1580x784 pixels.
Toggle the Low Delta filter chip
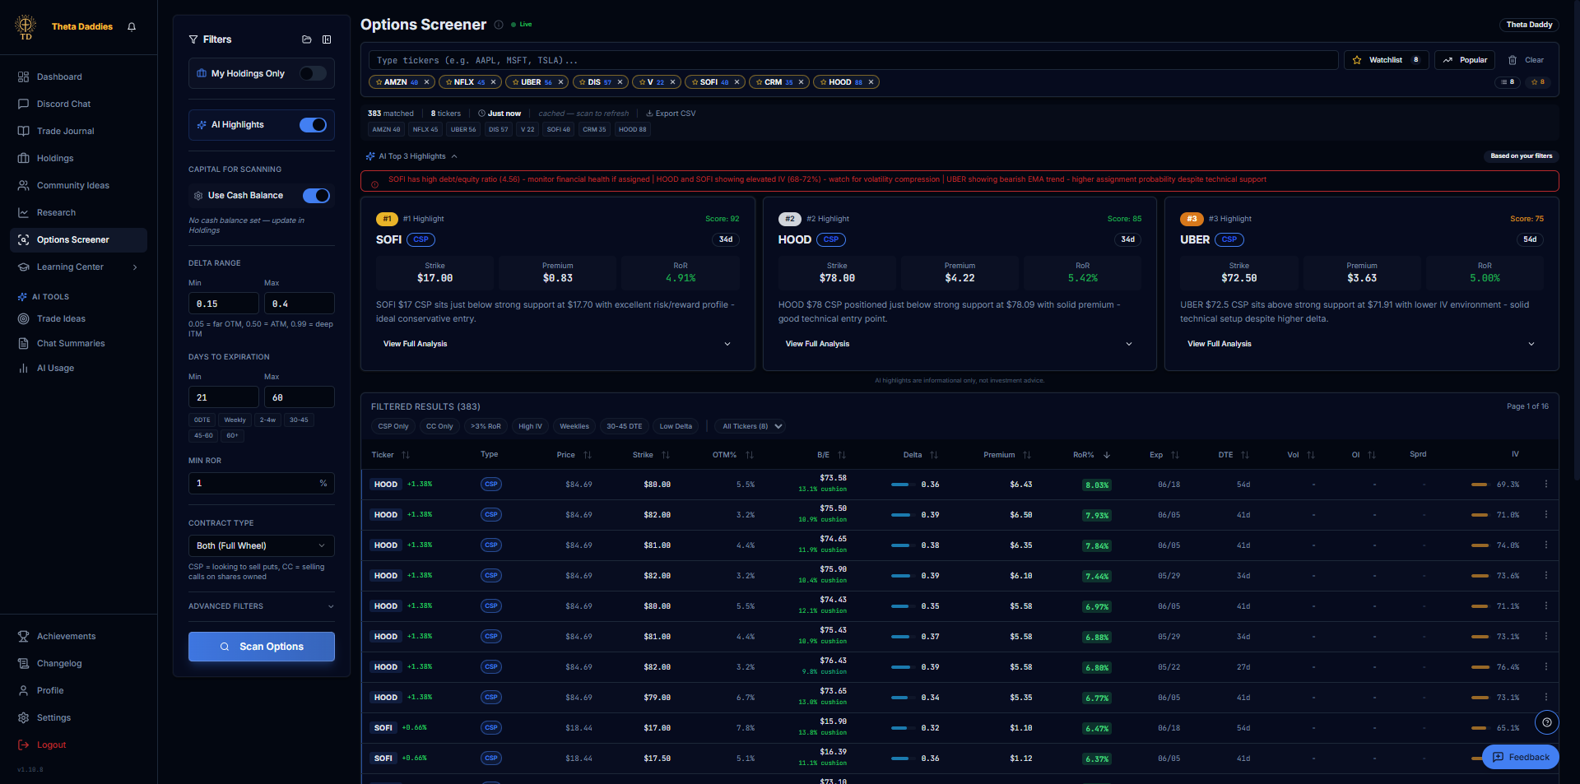click(676, 426)
